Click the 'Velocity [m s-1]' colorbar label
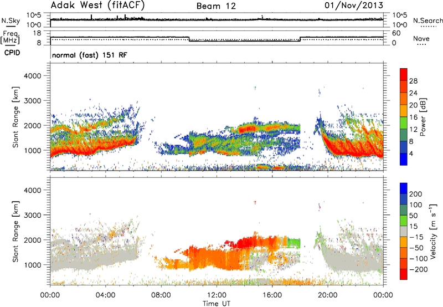This screenshot has height=307, width=443. pos(433,231)
